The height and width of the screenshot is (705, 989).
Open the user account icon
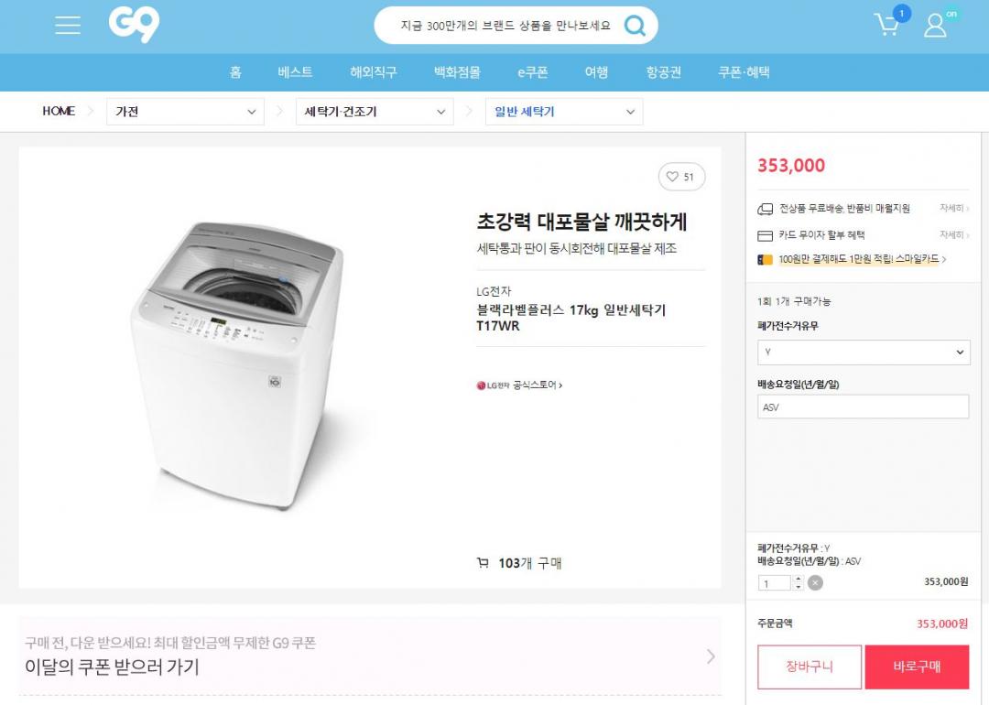coord(935,25)
